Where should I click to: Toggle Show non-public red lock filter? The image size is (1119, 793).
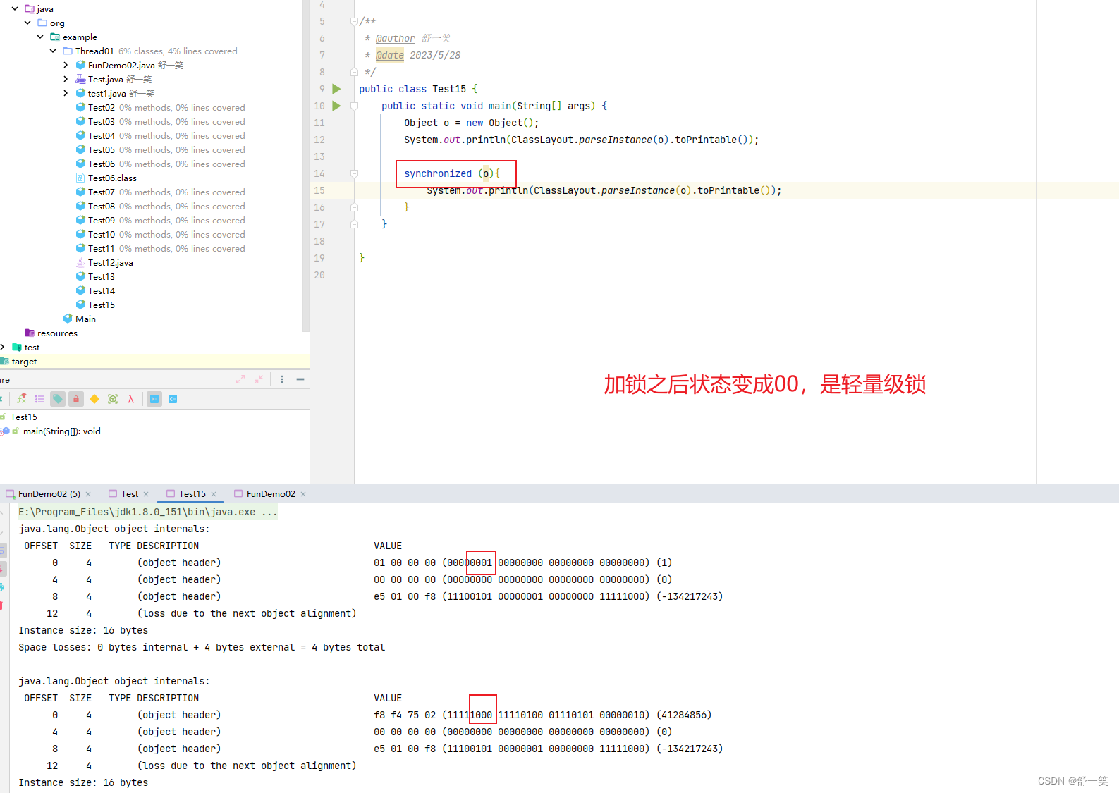[x=76, y=399]
